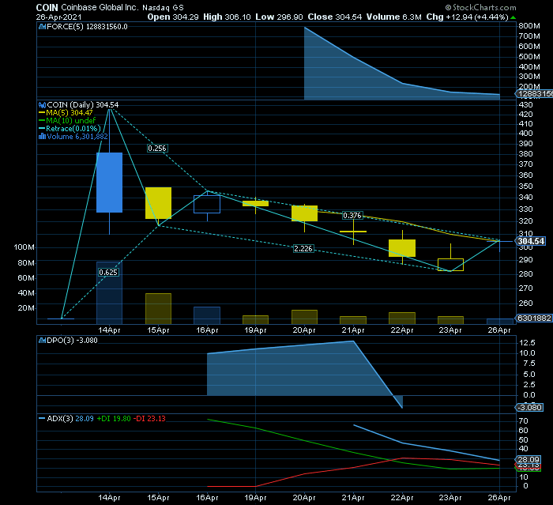The width and height of the screenshot is (553, 505).
Task: Click the hollow blue 16Apr candlestick
Action: (207, 204)
